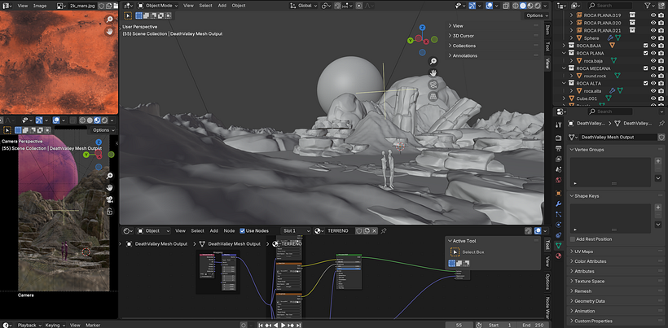The image size is (668, 328).
Task: Toggle X-ray mode in main viewport header
Action: [x=506, y=6]
